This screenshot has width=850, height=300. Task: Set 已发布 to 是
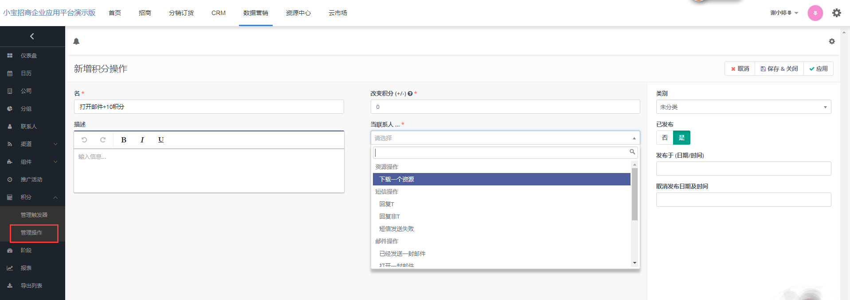(x=682, y=138)
